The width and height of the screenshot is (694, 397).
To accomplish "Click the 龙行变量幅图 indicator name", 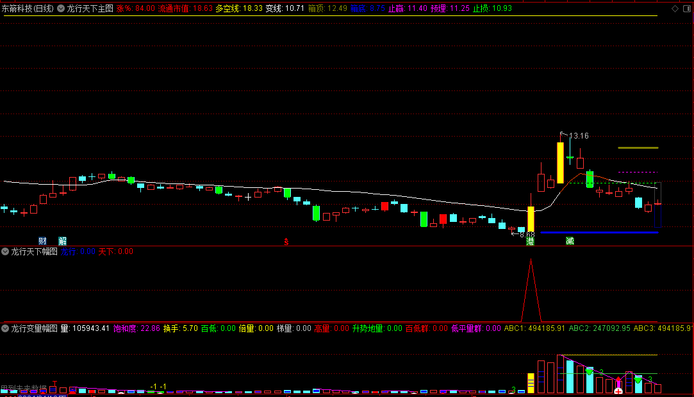I will (34, 328).
